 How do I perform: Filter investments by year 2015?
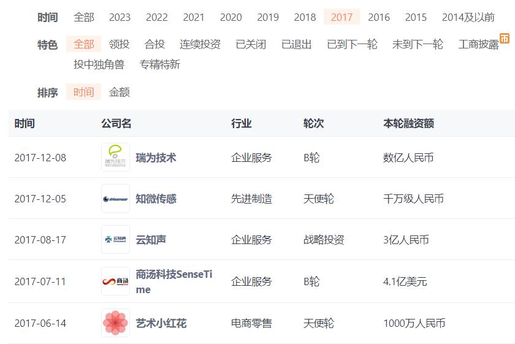(x=416, y=17)
